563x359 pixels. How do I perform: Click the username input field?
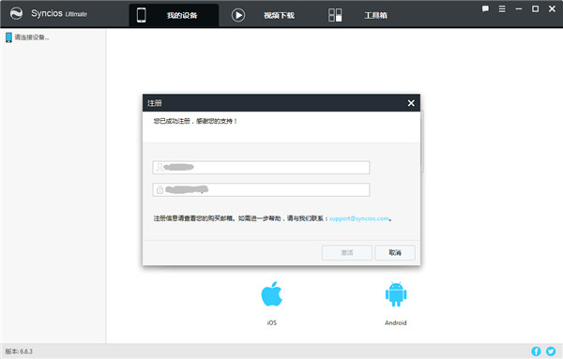(261, 168)
